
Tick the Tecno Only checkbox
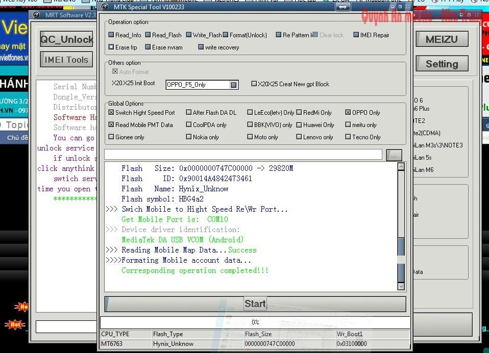tap(348, 137)
